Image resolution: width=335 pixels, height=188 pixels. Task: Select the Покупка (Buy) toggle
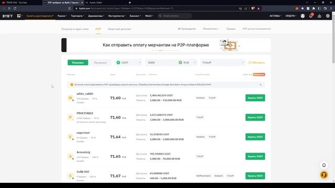click(78, 63)
